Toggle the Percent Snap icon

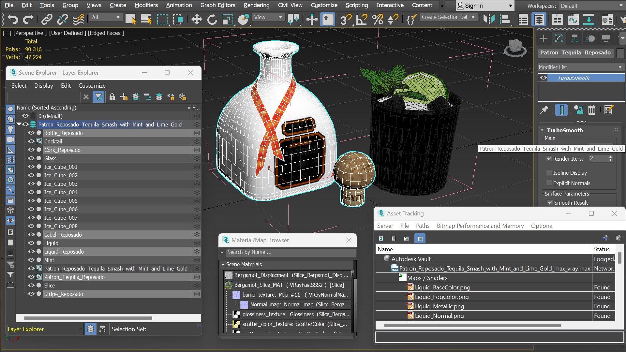coord(378,20)
